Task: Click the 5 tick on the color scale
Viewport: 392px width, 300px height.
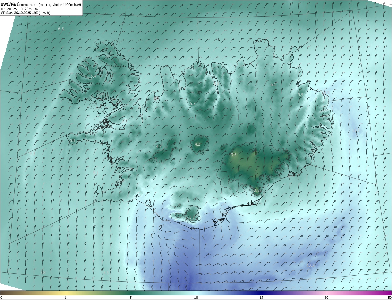Action: point(131,298)
